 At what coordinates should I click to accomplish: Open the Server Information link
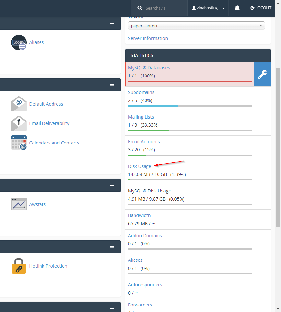148,38
